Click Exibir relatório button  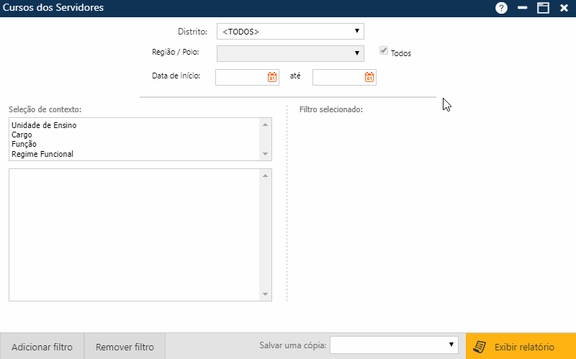coord(521,346)
